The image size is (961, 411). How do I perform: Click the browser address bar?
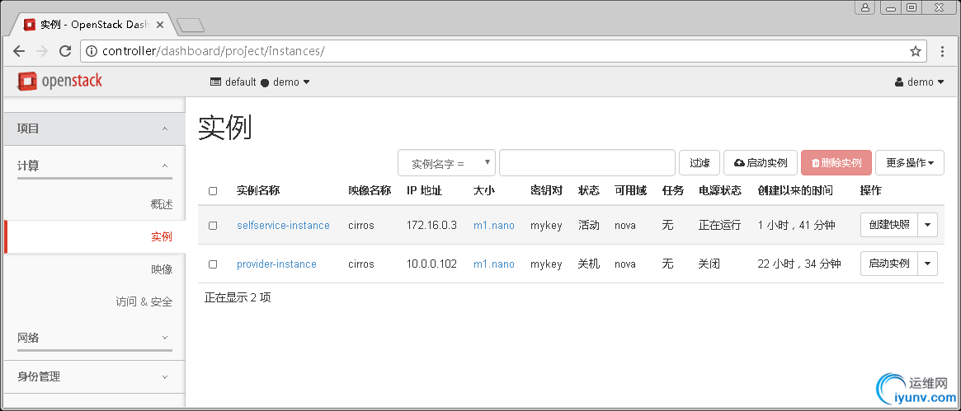(502, 51)
